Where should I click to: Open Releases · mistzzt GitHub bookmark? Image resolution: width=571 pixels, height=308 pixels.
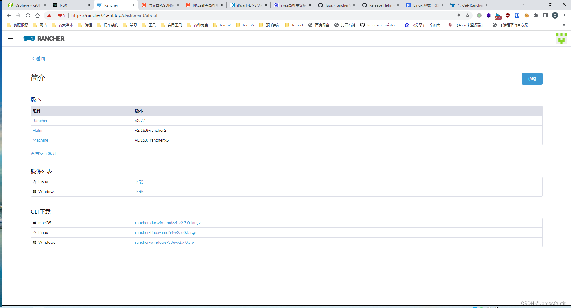[380, 25]
